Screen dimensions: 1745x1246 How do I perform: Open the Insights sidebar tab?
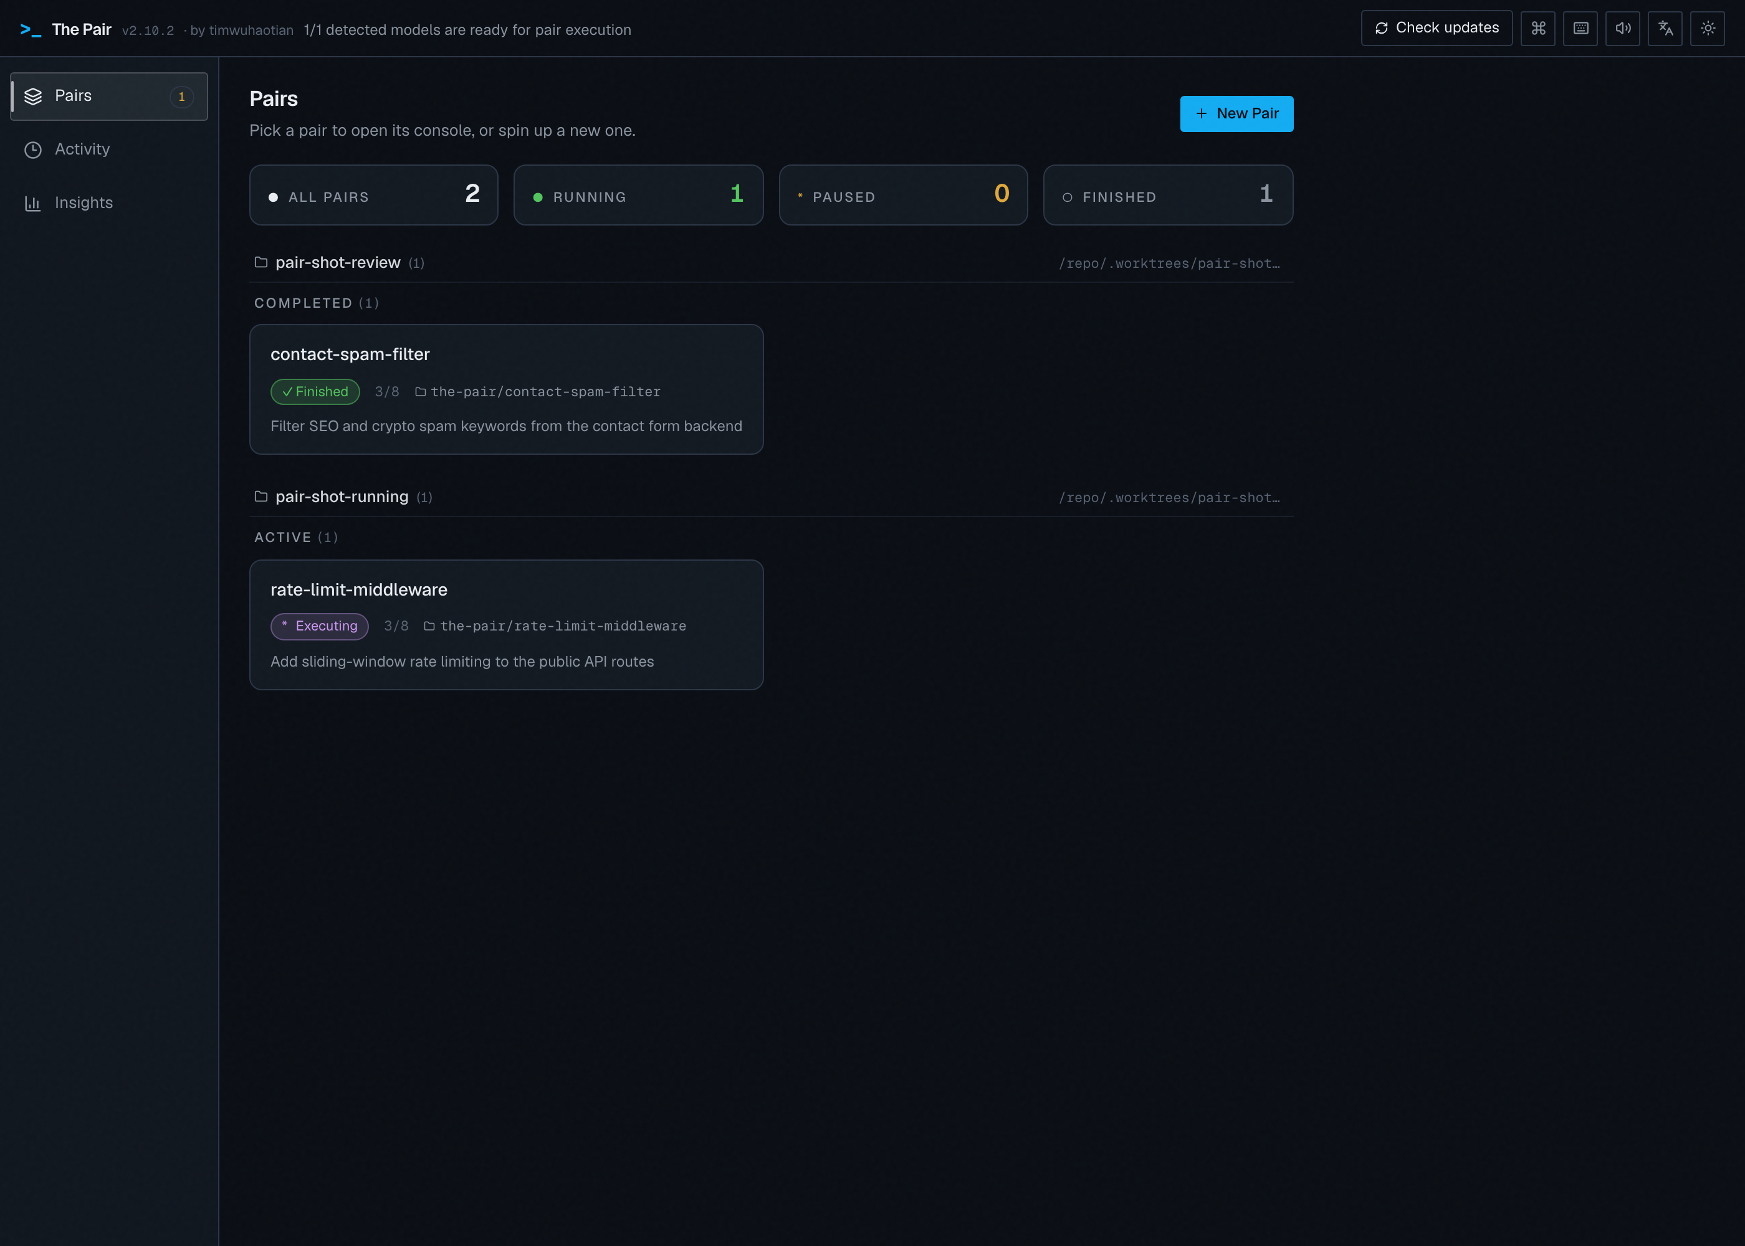coord(109,203)
